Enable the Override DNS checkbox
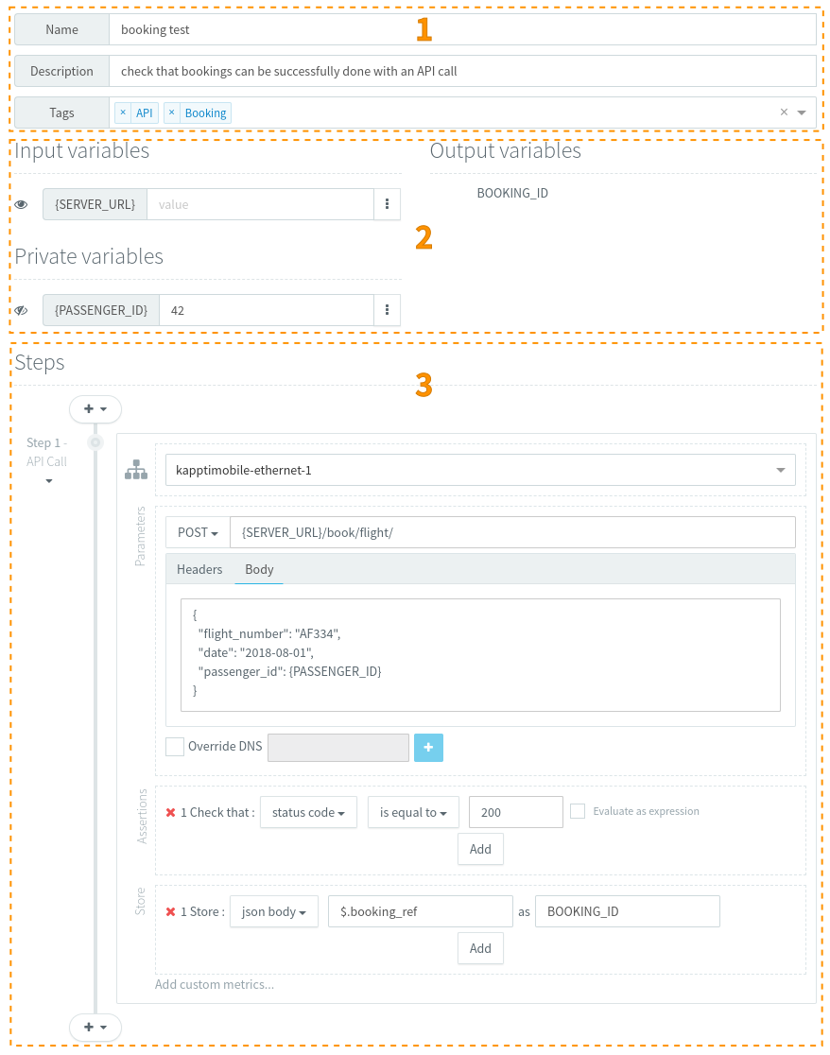Screen dimensions: 830x1055 pos(175,747)
